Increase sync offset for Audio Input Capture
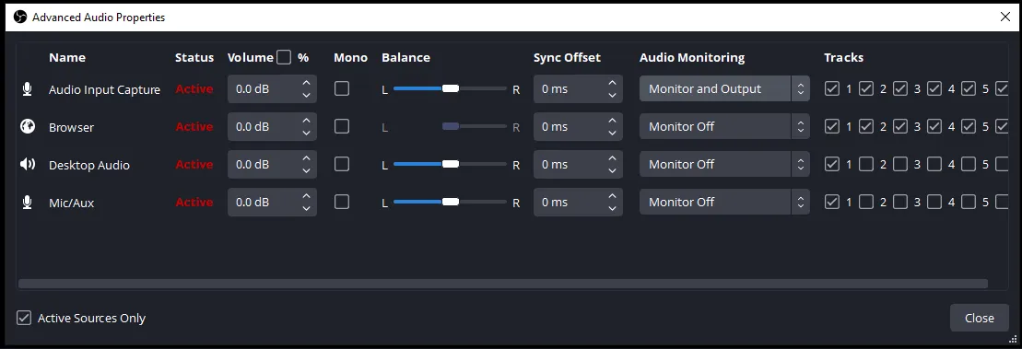Viewport: 1022px width, 349px height. click(612, 83)
